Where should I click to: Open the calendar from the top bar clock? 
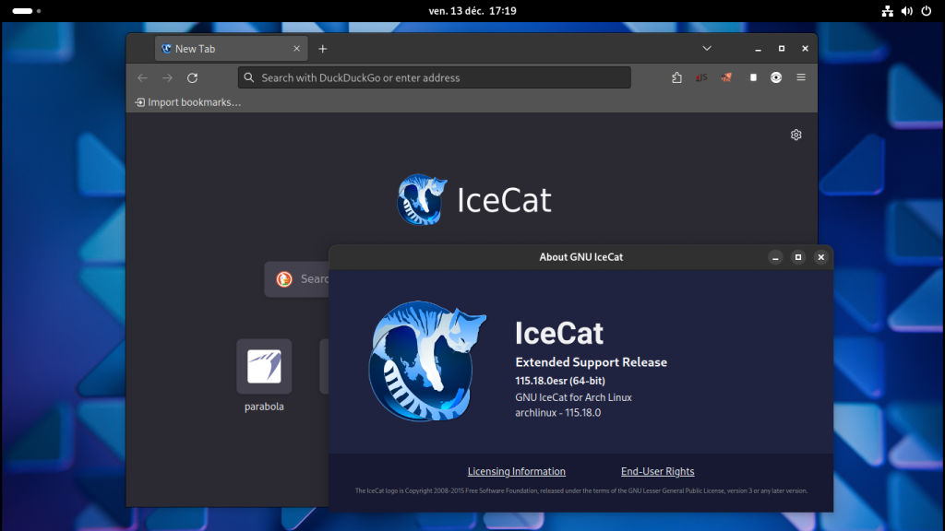click(472, 11)
